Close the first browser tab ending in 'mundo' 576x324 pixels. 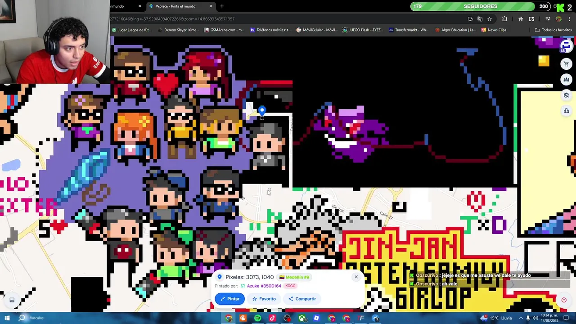point(139,6)
